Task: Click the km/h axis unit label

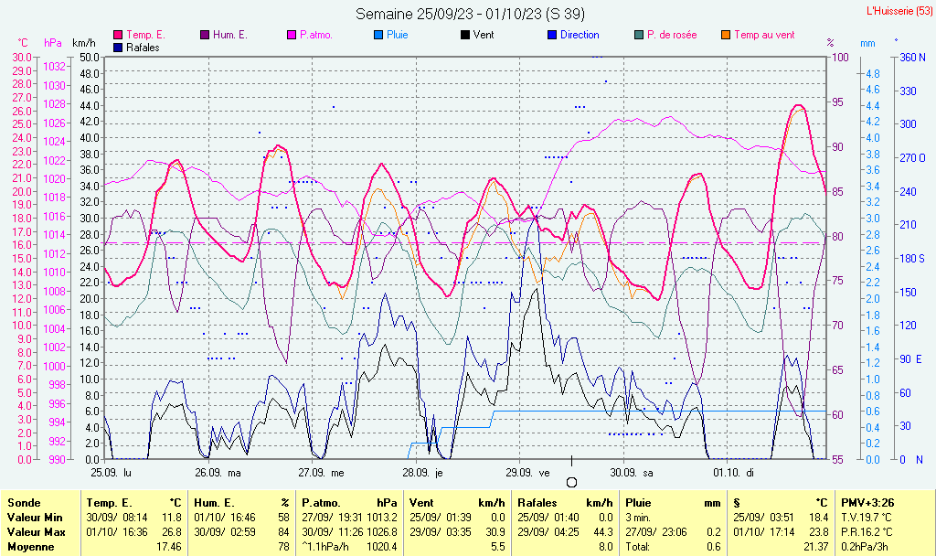Action: pos(83,43)
